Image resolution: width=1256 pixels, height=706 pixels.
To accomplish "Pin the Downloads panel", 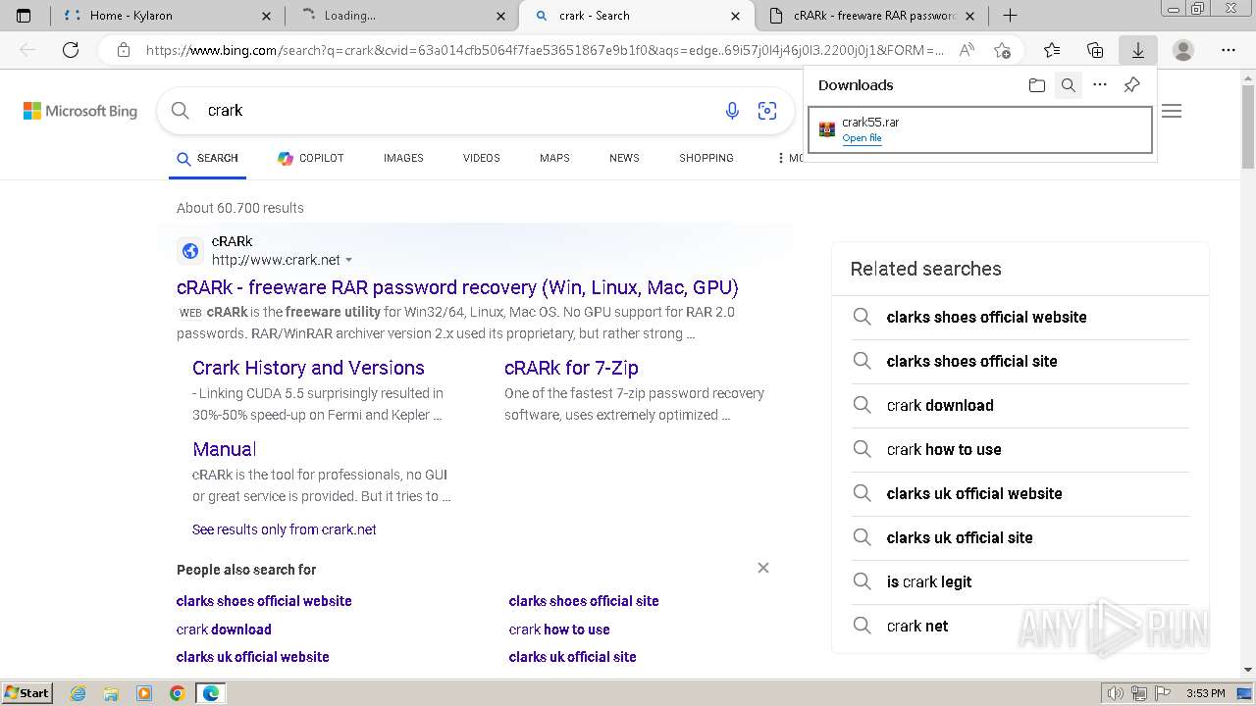I will coord(1131,85).
